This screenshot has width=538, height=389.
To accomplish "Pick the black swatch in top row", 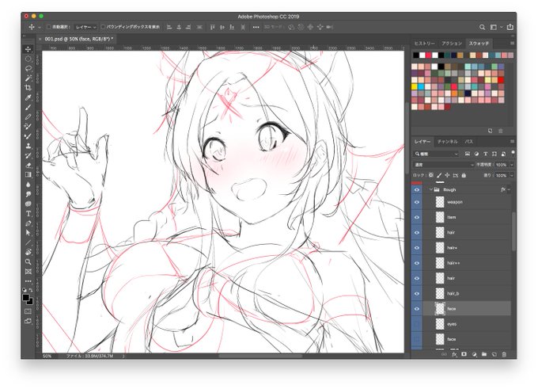I will tap(416, 55).
